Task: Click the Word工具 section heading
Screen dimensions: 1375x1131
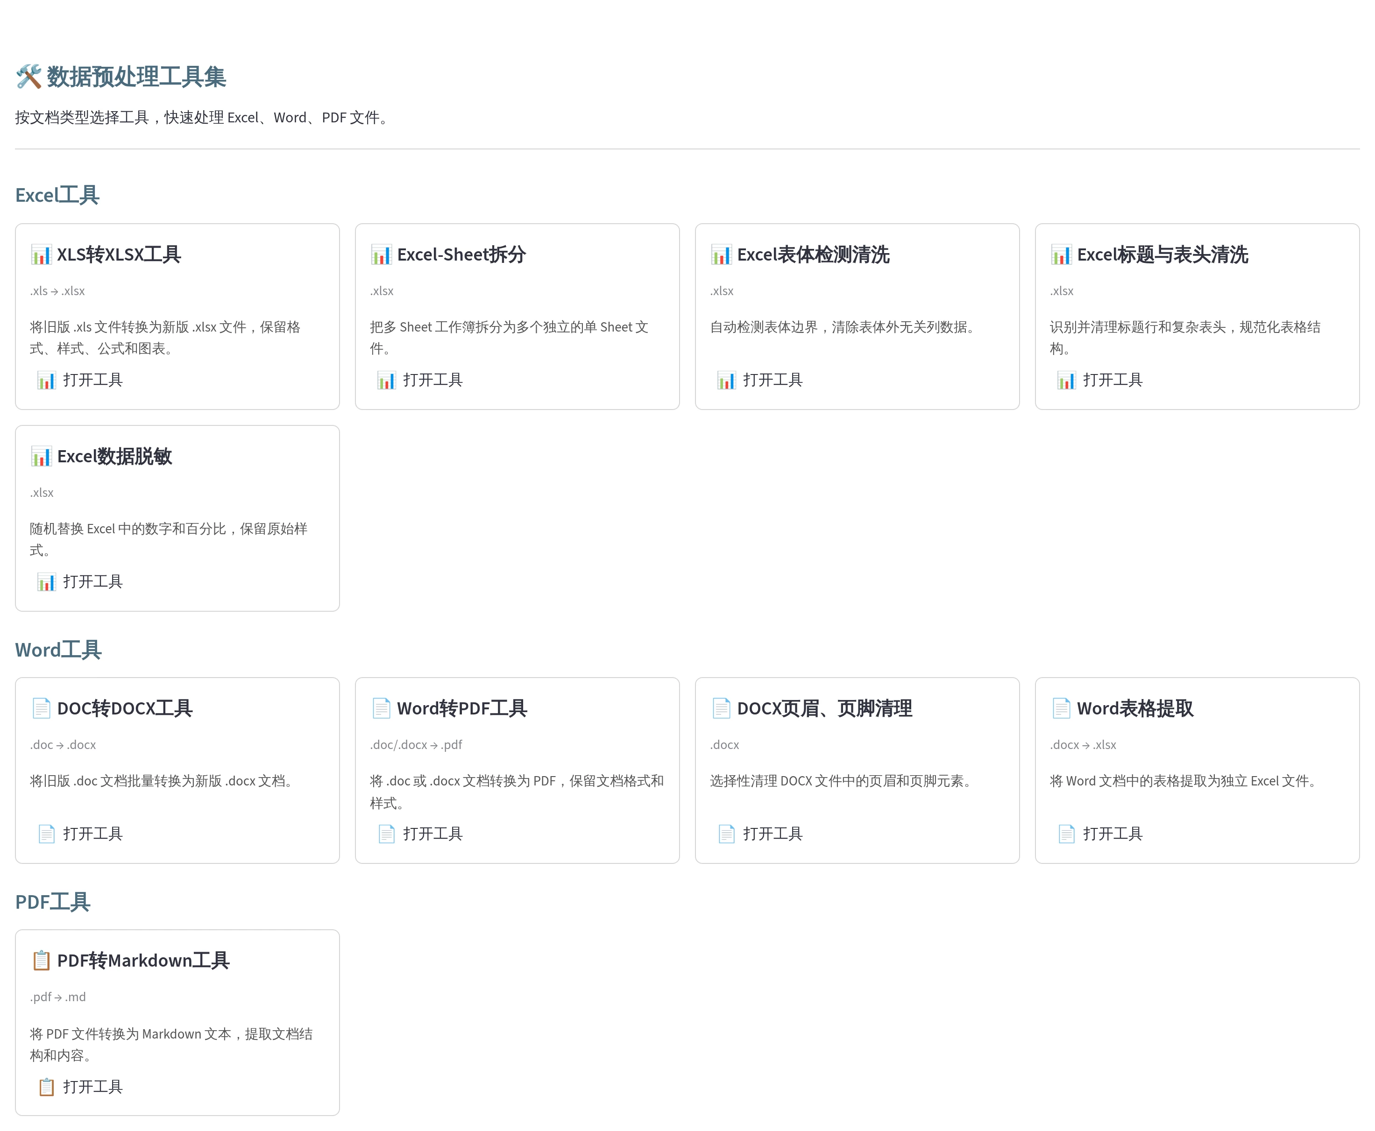Action: (x=59, y=650)
